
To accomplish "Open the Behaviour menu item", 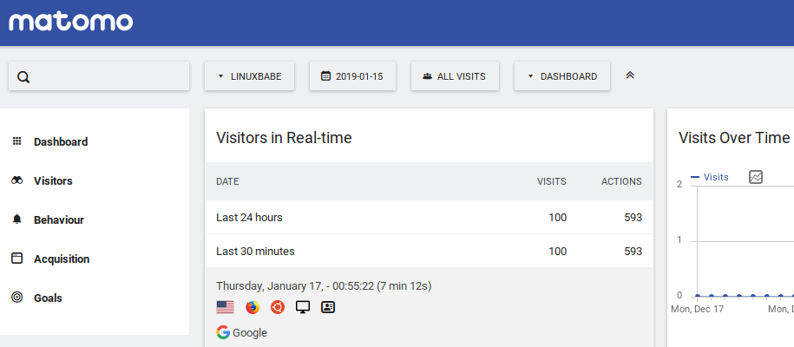I will pyautogui.click(x=58, y=220).
